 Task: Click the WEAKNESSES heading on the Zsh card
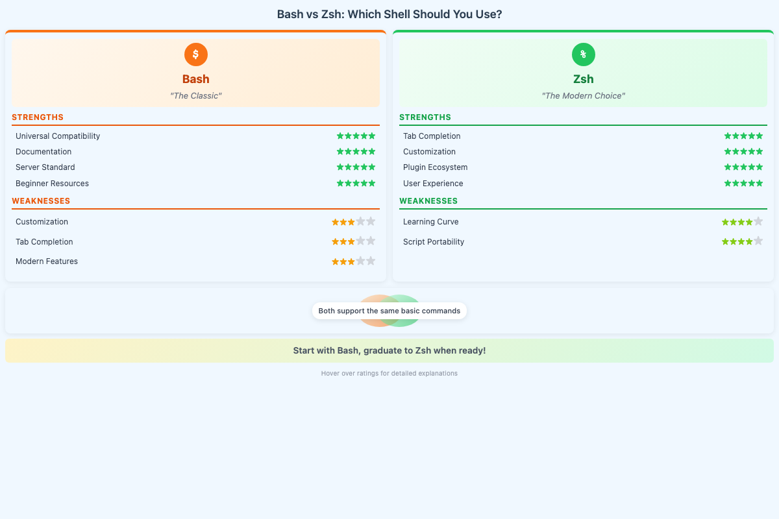coord(428,200)
